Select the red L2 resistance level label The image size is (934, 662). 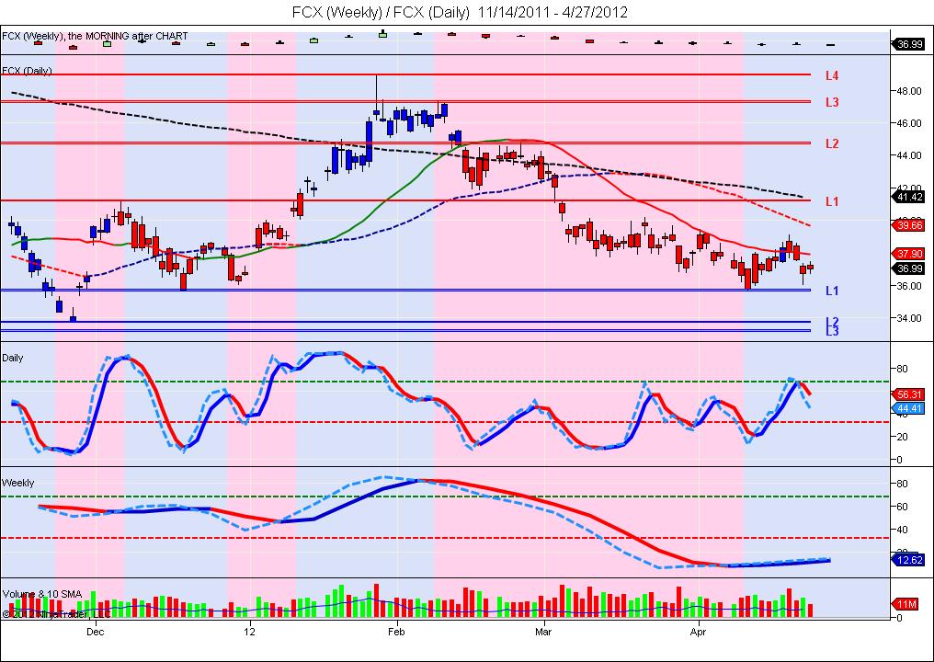[x=832, y=143]
